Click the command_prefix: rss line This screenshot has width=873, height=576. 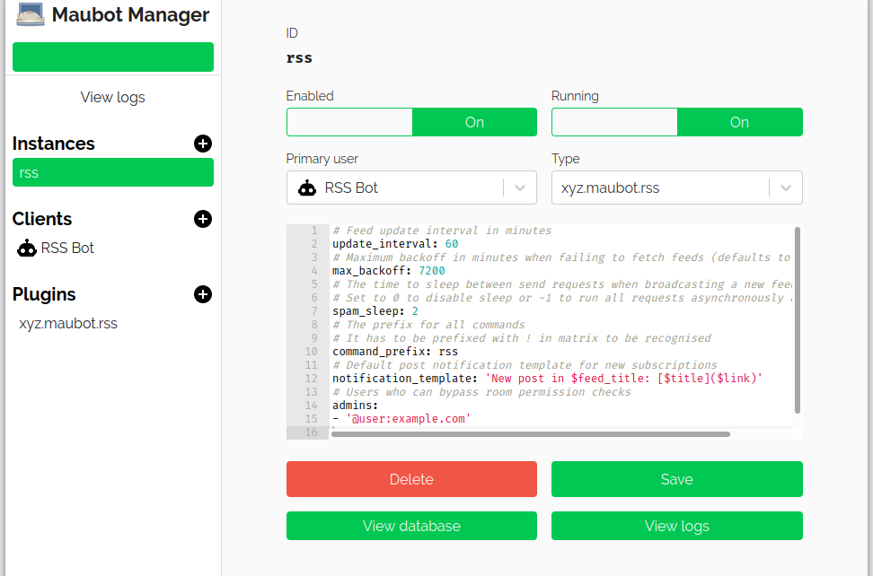pos(395,352)
